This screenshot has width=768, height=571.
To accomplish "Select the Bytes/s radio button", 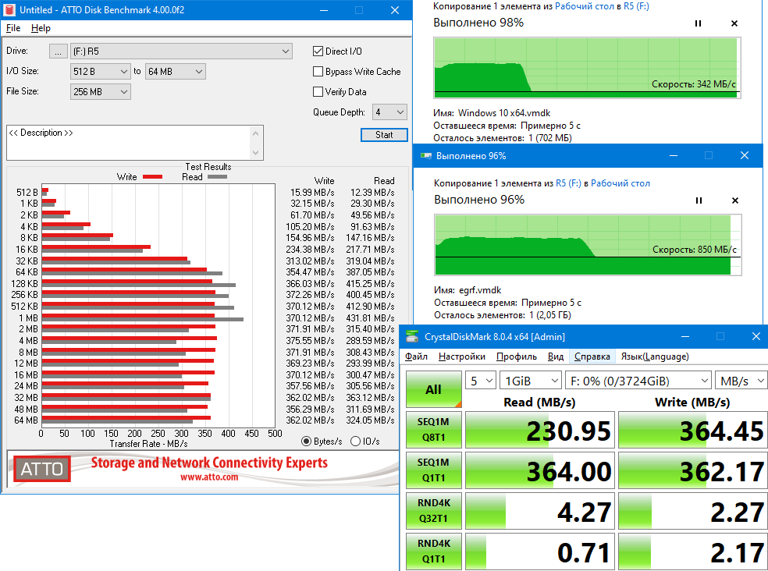I will pos(306,442).
